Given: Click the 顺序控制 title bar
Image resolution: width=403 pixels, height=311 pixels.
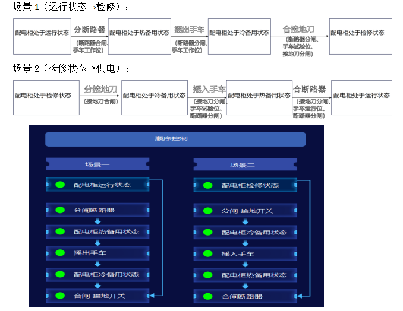Looking at the screenshot, I should 175,139.
